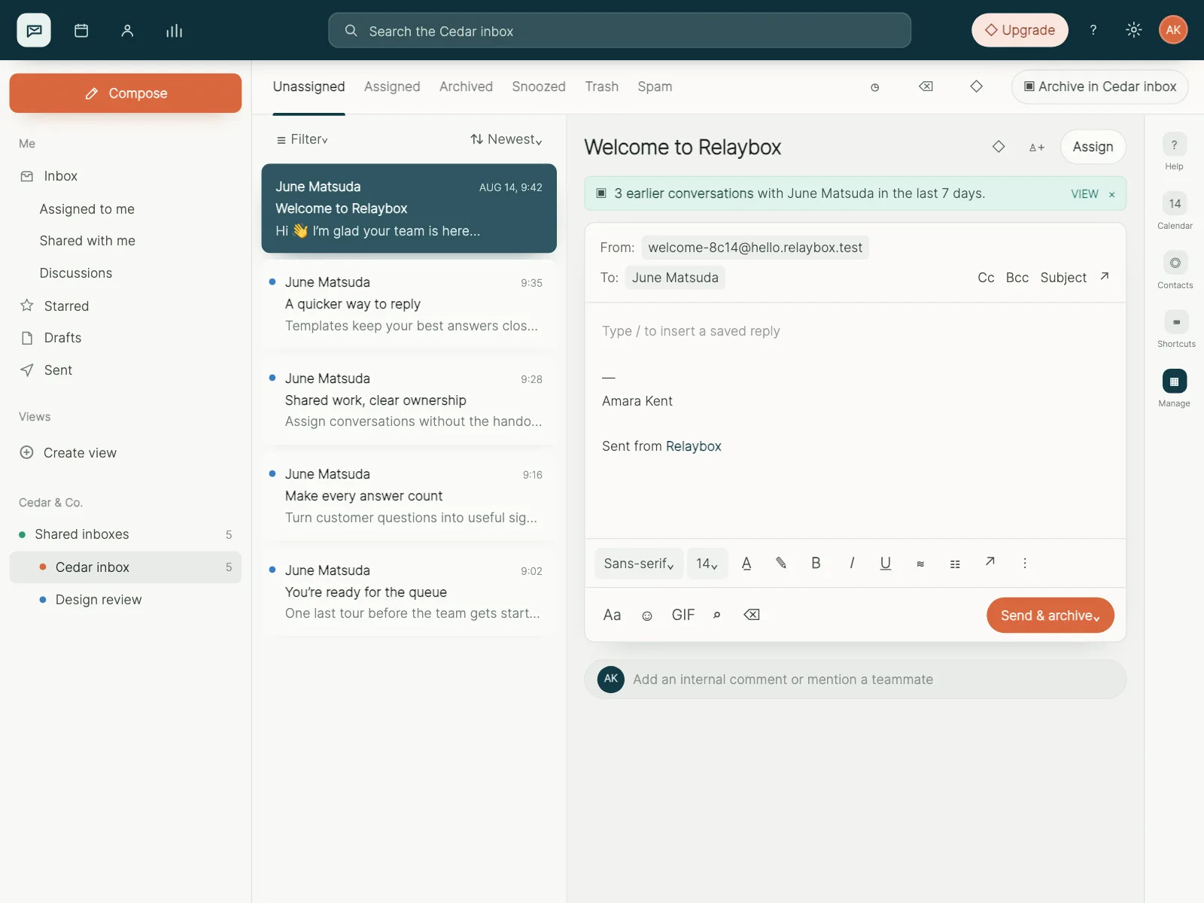Open Contacts in the right sidebar
This screenshot has width=1204, height=903.
point(1175,270)
